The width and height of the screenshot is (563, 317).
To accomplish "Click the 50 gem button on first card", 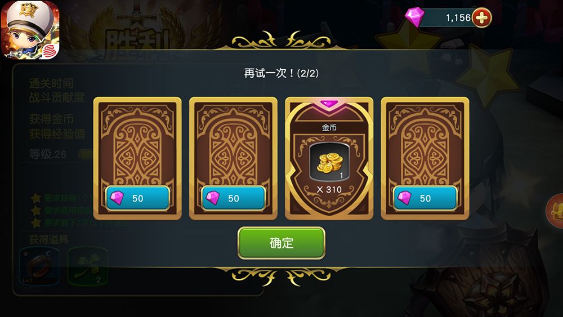I will (x=137, y=198).
